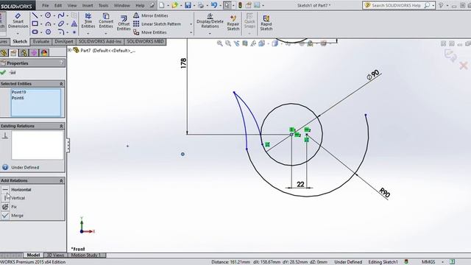Select the Smart Dimension tool
471x265 pixels.
click(x=18, y=21)
